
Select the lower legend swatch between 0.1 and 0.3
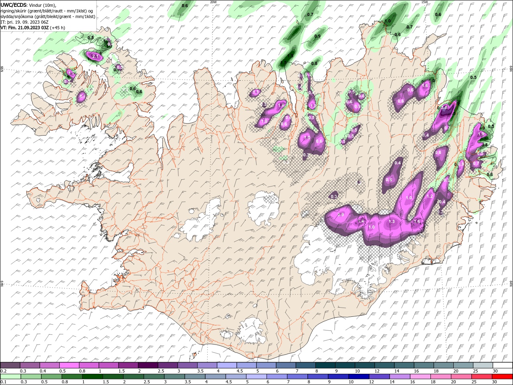10,377
